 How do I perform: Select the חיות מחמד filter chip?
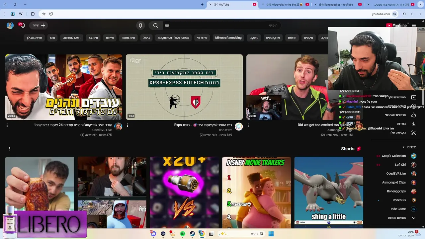[128, 38]
